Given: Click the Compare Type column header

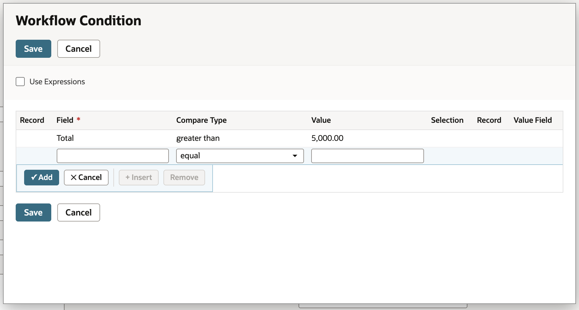Looking at the screenshot, I should pos(201,120).
